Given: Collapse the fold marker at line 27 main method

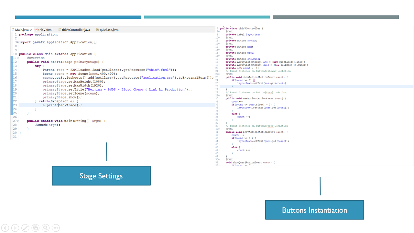Looking at the screenshot, I should (x=18, y=121).
